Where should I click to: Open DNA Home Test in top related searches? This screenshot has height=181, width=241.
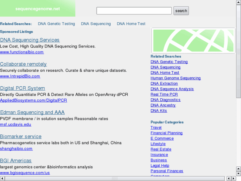point(131,24)
